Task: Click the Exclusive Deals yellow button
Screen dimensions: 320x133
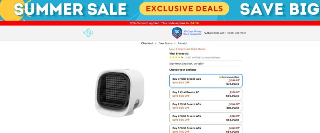Action: (184, 9)
